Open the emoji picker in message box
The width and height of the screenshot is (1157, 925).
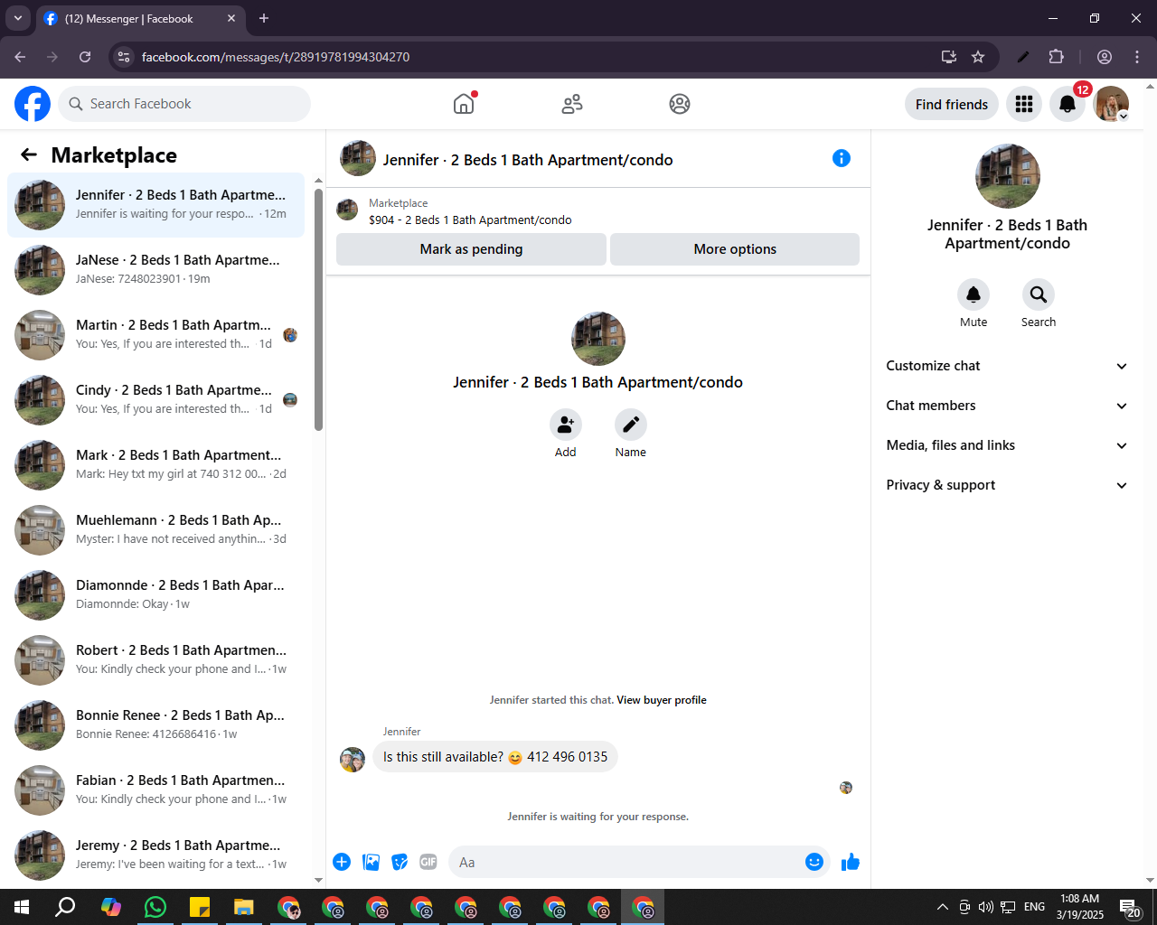tap(814, 862)
